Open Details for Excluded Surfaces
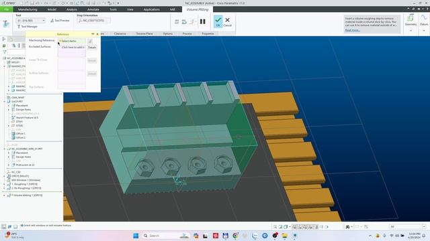This screenshot has width=430, height=241. click(92, 48)
